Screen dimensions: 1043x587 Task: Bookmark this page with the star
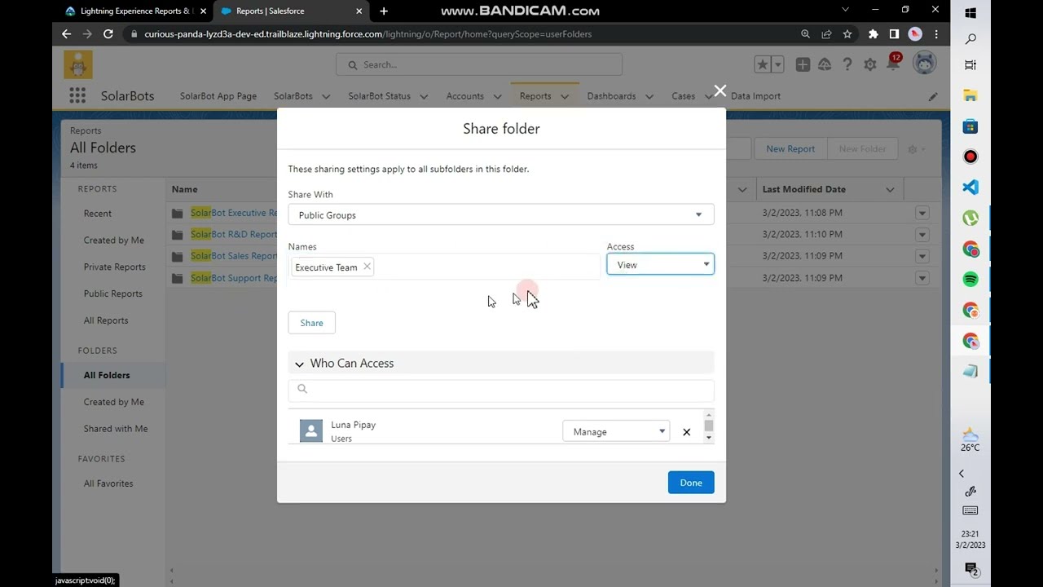click(x=847, y=34)
